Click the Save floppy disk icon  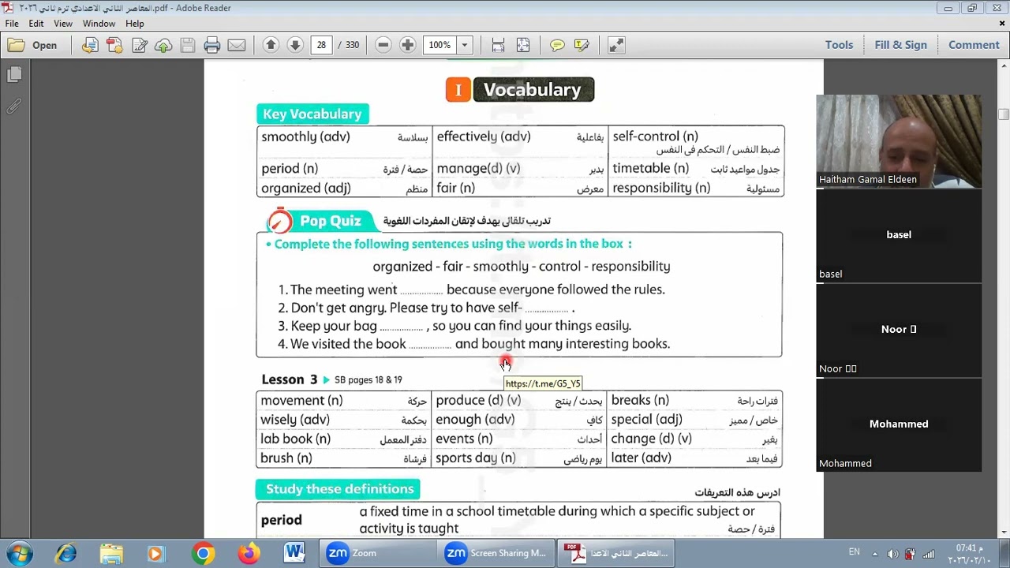(x=188, y=45)
